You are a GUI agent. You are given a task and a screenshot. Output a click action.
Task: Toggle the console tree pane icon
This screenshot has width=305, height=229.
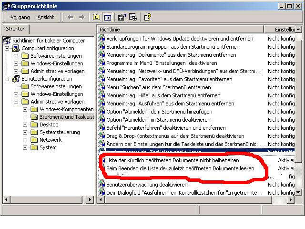tap(108, 17)
